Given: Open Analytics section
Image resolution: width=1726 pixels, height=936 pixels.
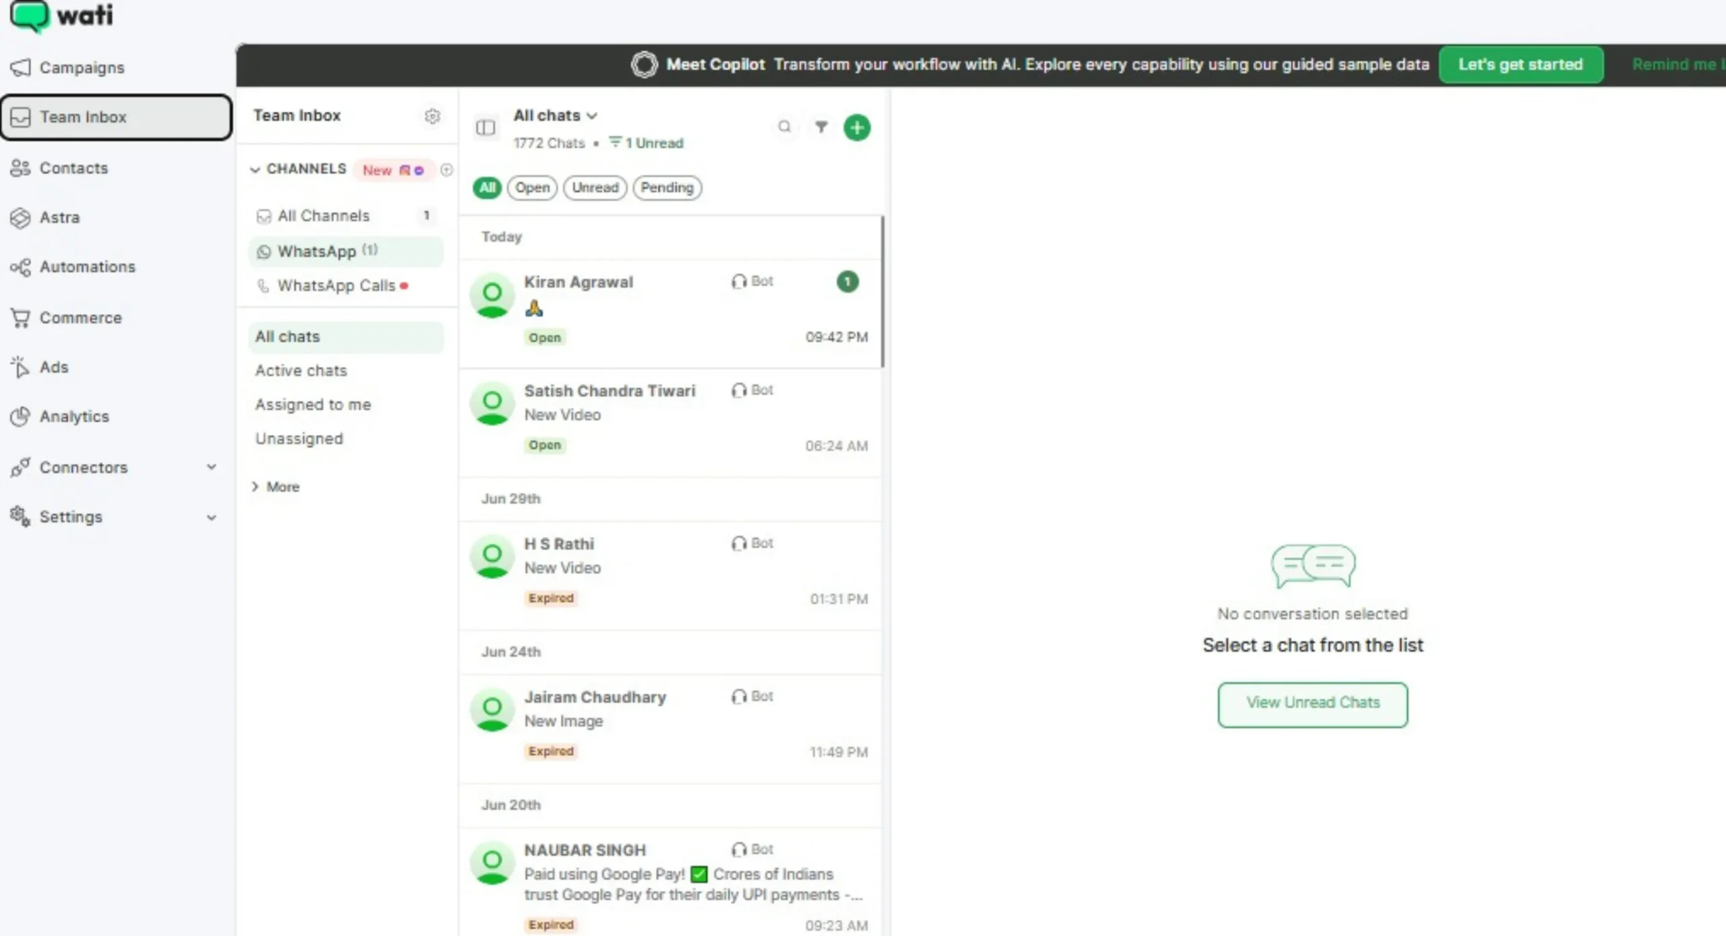Looking at the screenshot, I should tap(74, 417).
